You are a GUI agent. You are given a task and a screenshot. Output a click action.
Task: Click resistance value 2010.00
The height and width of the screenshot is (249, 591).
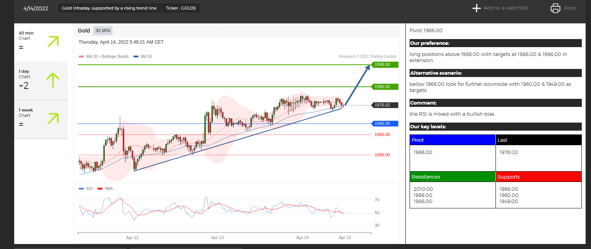423,189
